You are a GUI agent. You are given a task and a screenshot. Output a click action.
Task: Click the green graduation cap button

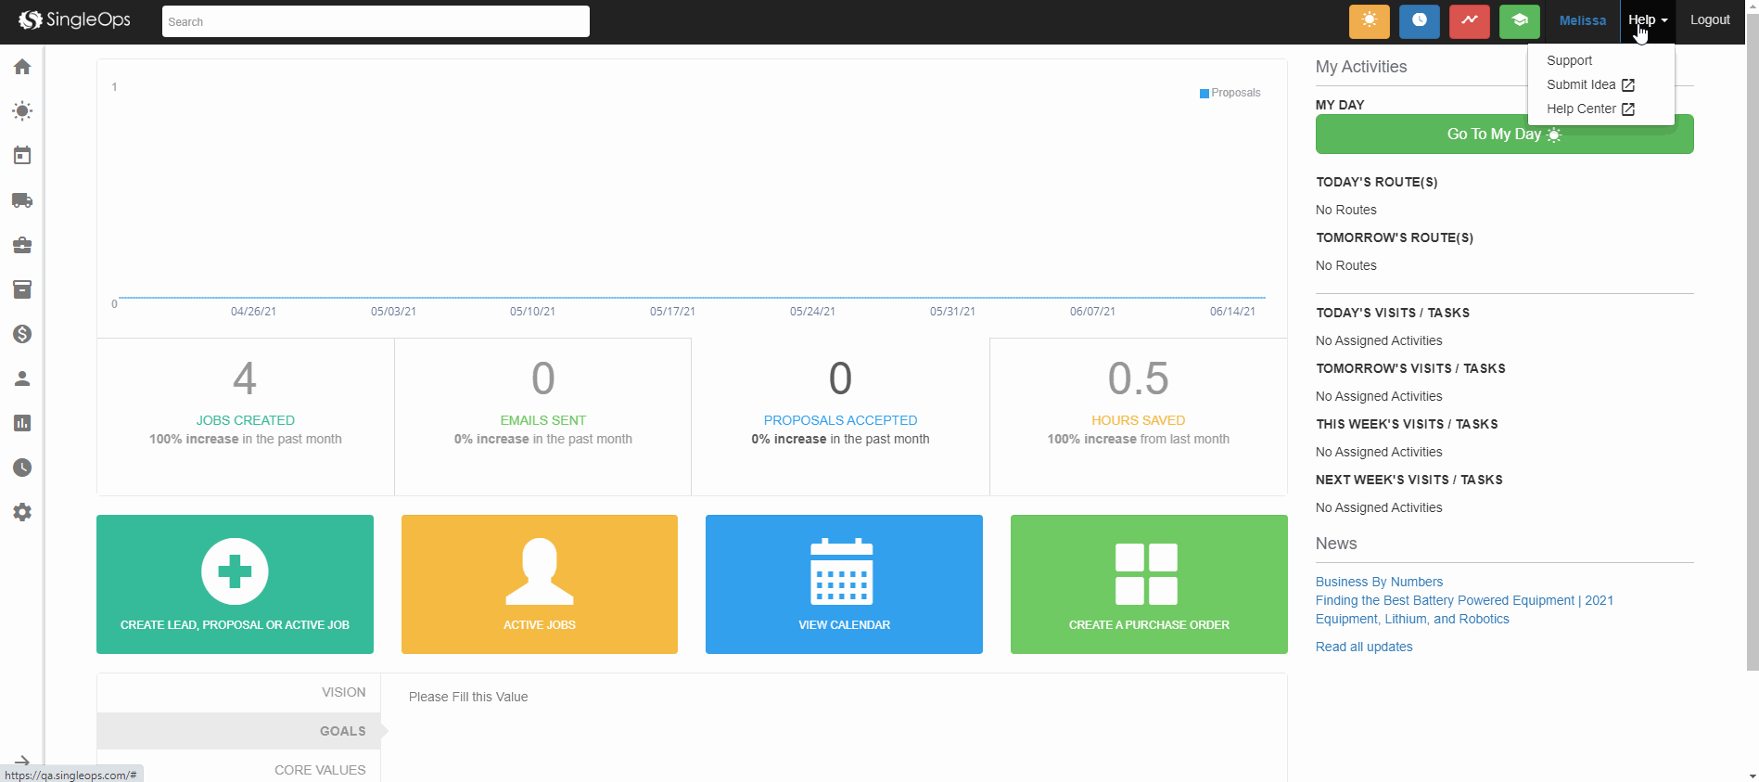(1519, 20)
